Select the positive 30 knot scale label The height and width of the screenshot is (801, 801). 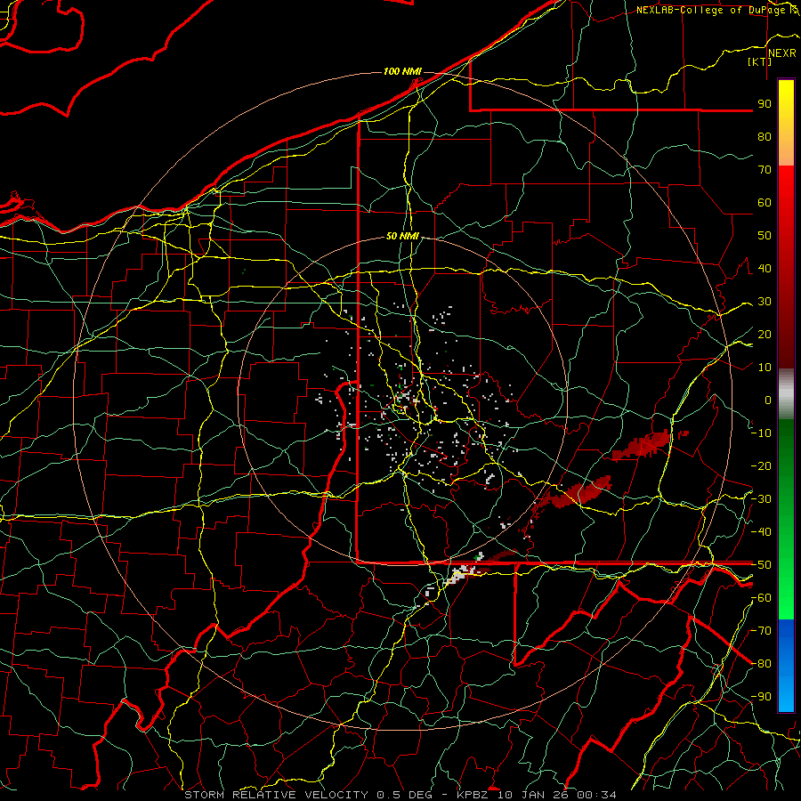pos(765,302)
